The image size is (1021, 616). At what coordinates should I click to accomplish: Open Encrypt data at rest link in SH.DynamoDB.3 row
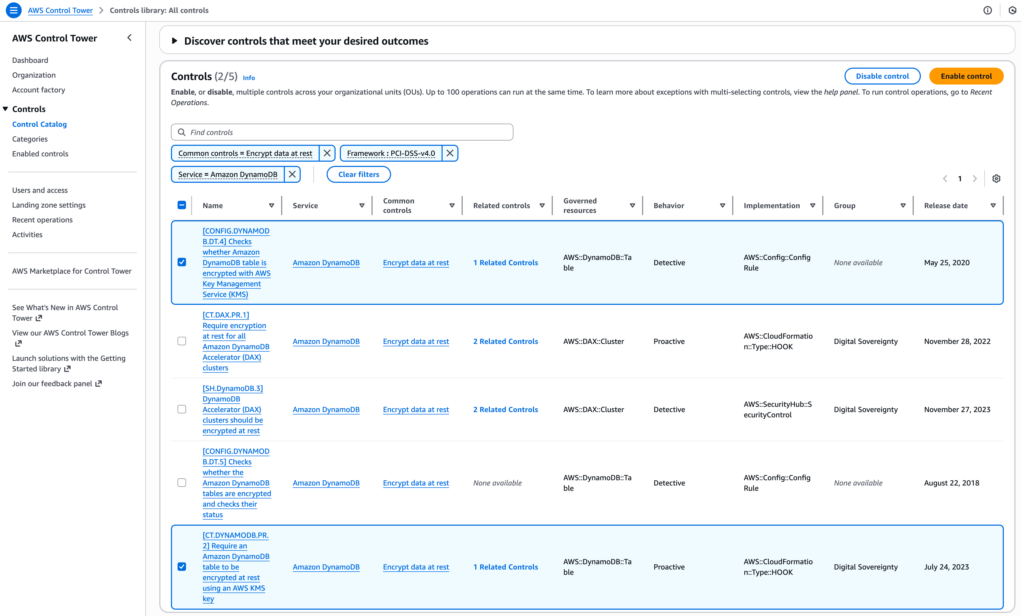click(416, 409)
